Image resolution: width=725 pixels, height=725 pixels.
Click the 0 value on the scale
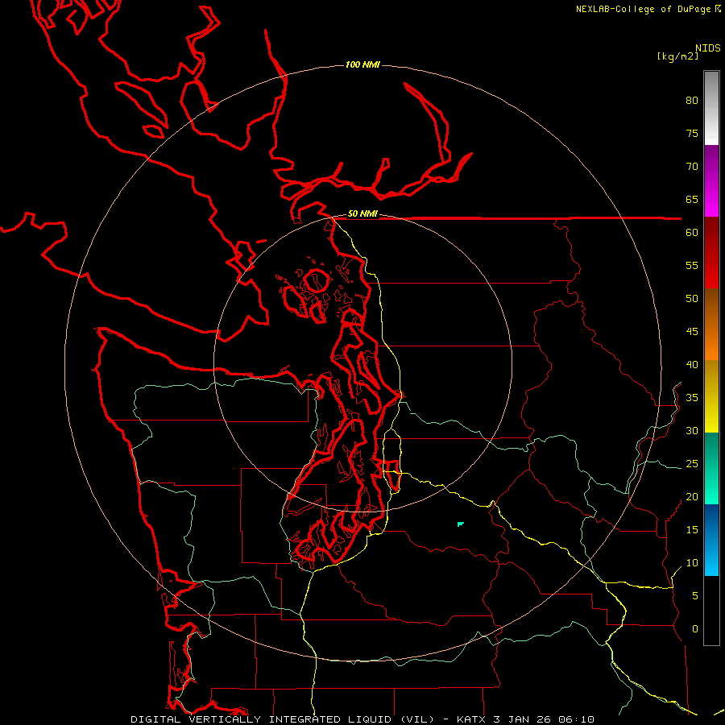point(695,628)
